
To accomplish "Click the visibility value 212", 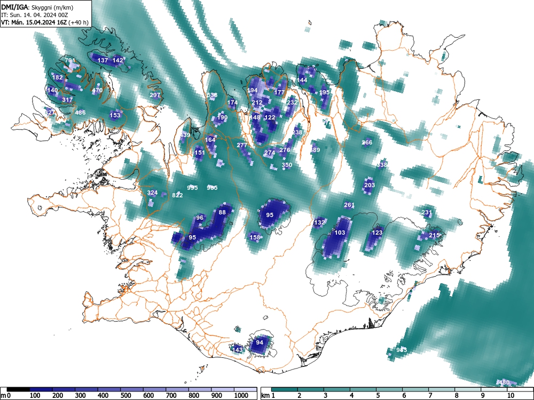I will 257,102.
